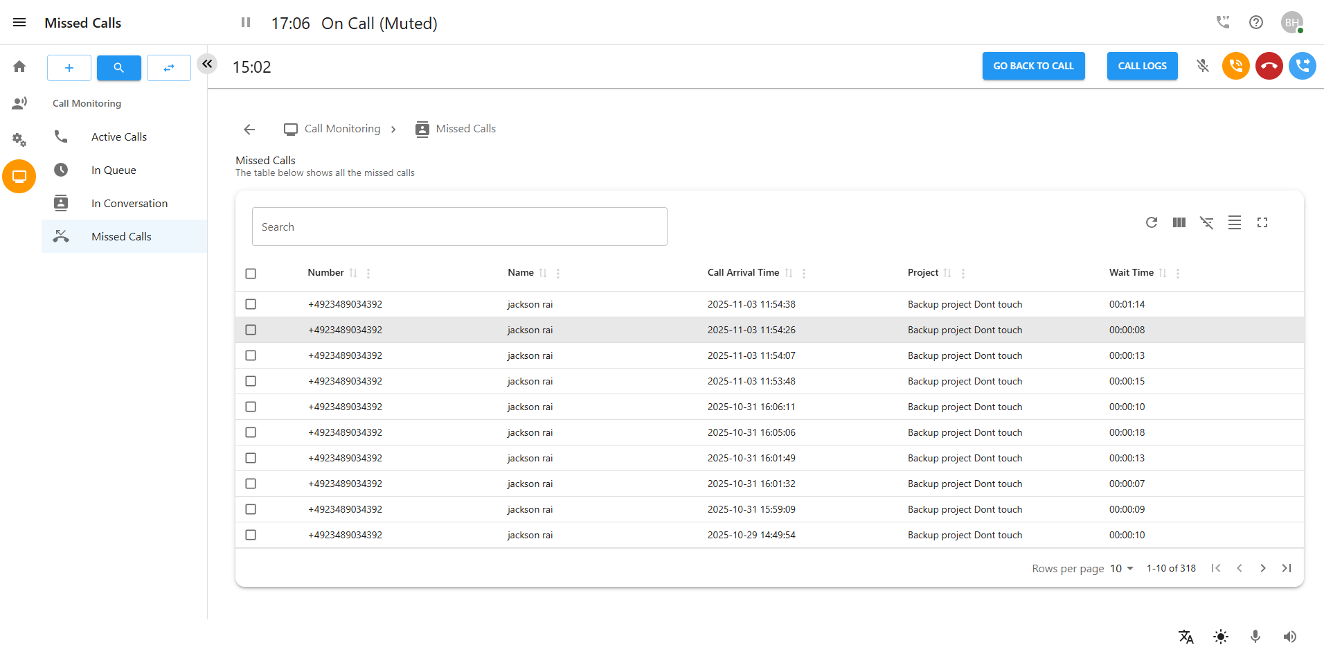
Task: Click the blue transfer call icon
Action: [1302, 66]
